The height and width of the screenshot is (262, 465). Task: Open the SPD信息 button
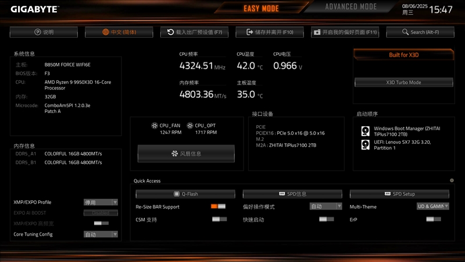[x=292, y=194]
